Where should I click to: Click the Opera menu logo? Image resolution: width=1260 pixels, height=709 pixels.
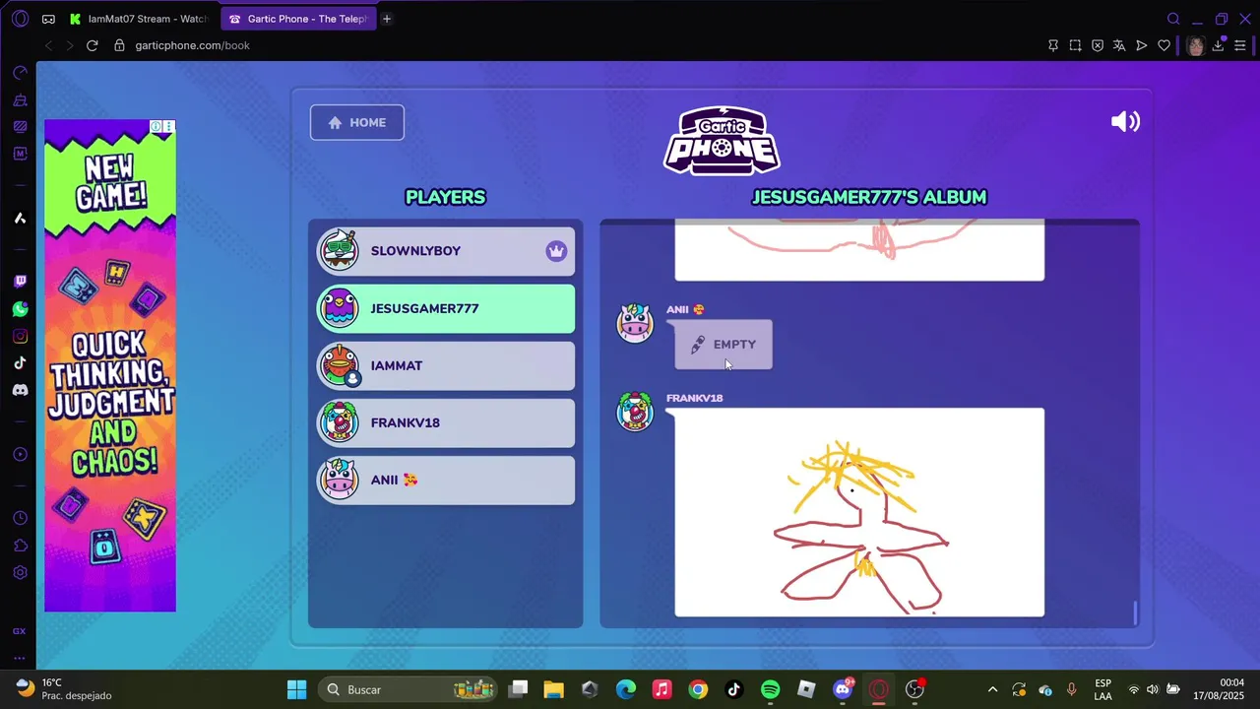coord(20,19)
